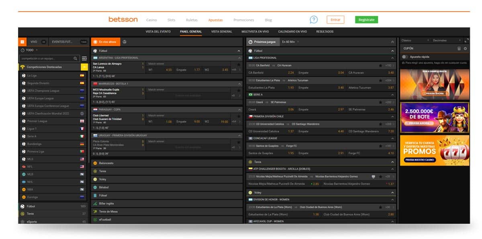Image resolution: width=482 pixels, height=239 pixels.
Task: Click the NFL football icon in sidebar
Action: pyautogui.click(x=24, y=166)
